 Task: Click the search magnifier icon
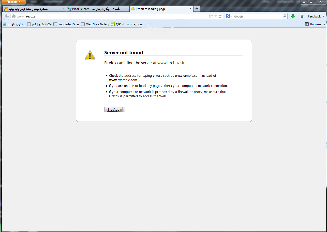[x=285, y=16]
